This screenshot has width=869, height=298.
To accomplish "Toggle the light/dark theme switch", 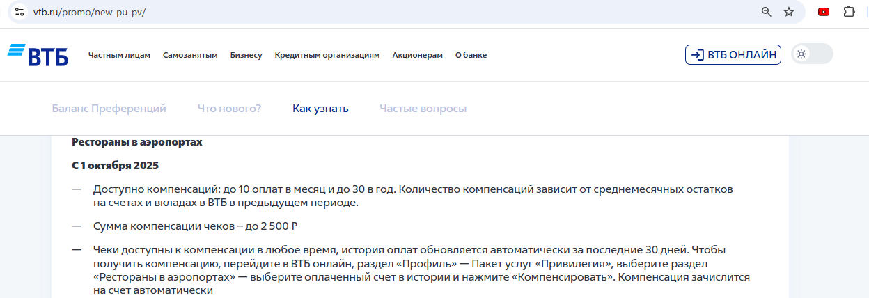I will (x=812, y=54).
